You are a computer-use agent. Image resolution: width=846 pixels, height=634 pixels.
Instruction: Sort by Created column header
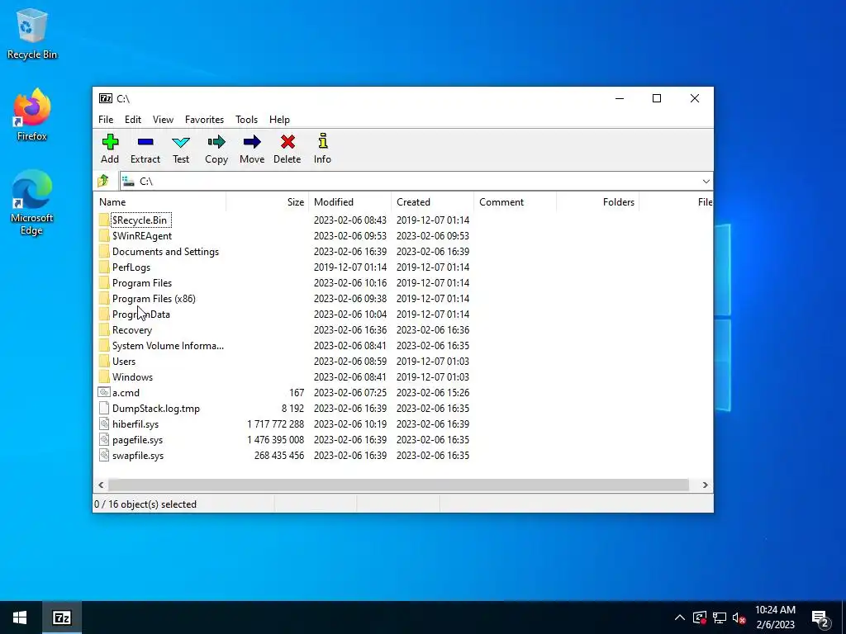(432, 202)
